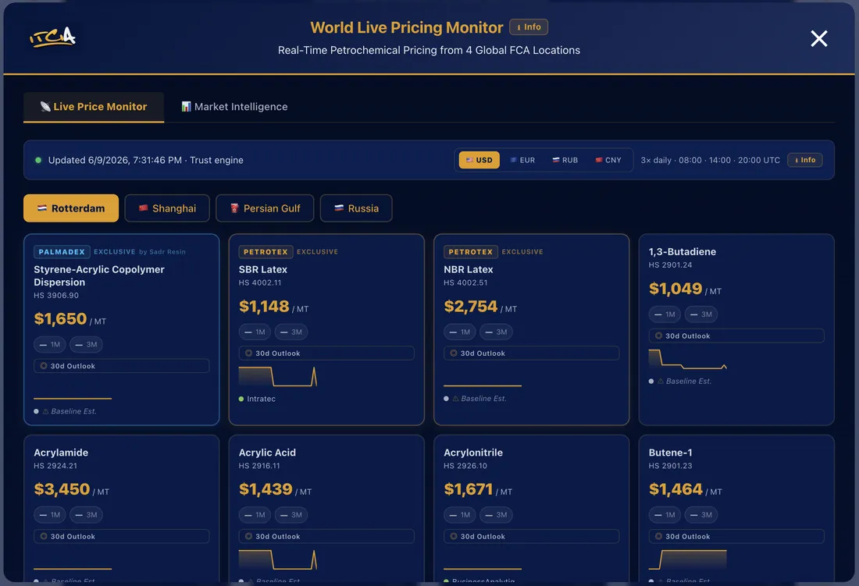Screen dimensions: 859x586
Task: Select Persian Gulf location
Action: (x=265, y=208)
